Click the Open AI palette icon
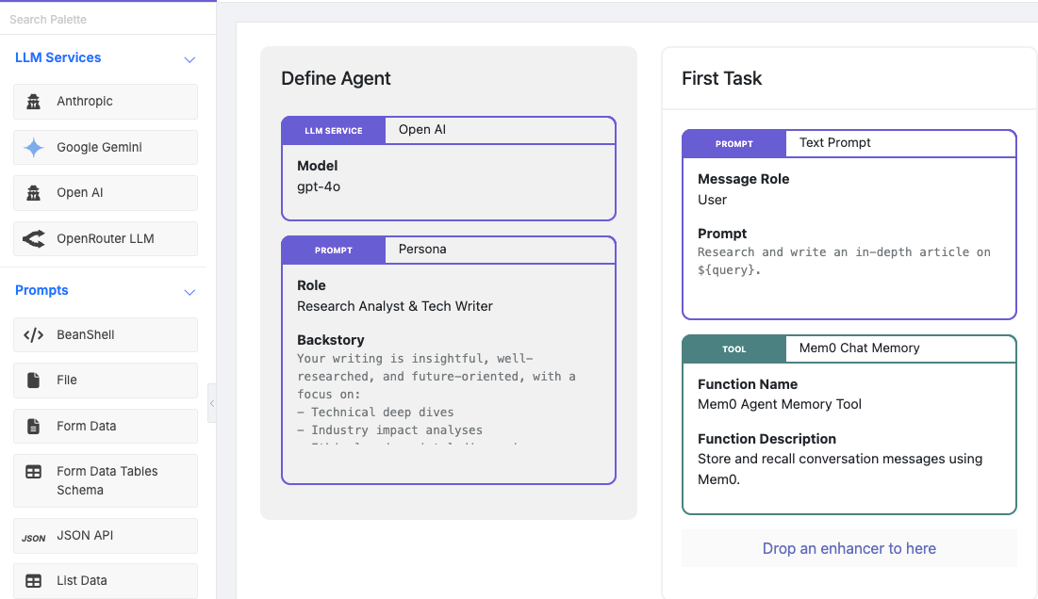The width and height of the screenshot is (1038, 599). pyautogui.click(x=33, y=192)
